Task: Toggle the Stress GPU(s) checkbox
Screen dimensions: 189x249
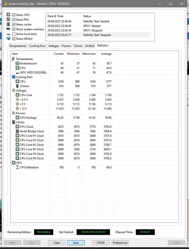Action: (x=14, y=39)
